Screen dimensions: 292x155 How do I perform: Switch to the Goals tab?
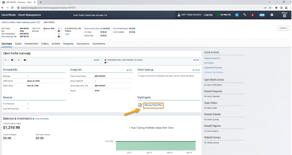click(18, 44)
